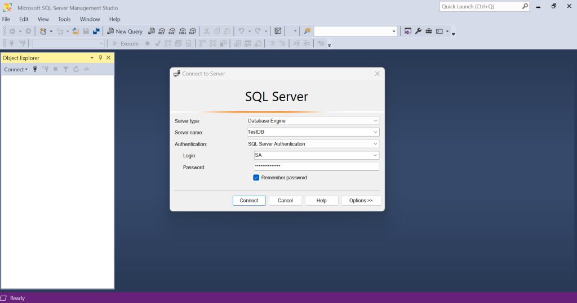Expand the standard toolbar overflow options
The height and width of the screenshot is (303, 577).
[x=454, y=33]
